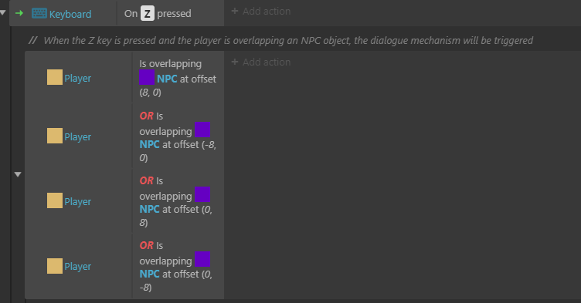Image resolution: width=581 pixels, height=303 pixels.
Task: Add action to the overlapping sub-event
Action: click(261, 62)
